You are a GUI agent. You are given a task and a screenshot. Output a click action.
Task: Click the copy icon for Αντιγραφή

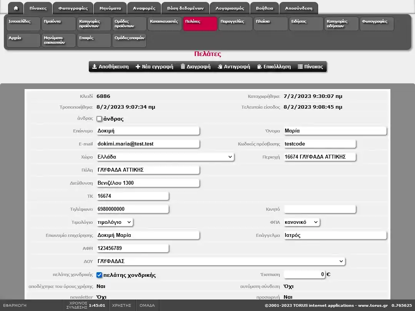pos(220,67)
